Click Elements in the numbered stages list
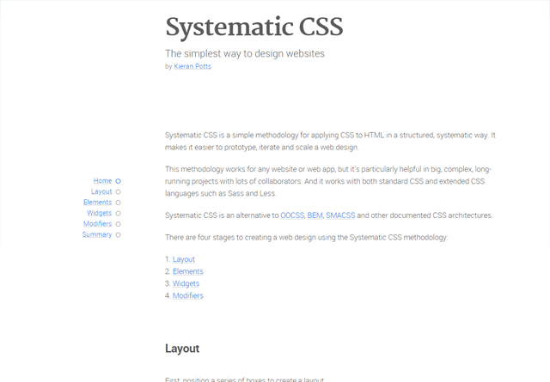Screen dimensions: 550x382 point(187,271)
